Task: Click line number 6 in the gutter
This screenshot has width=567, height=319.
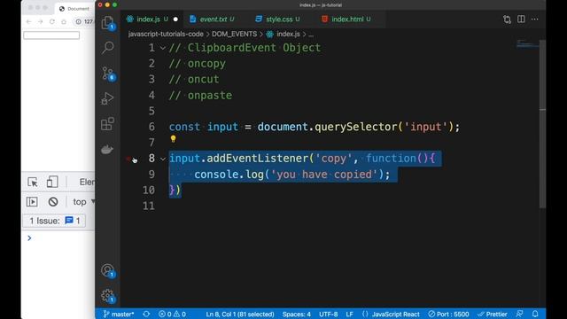Action: (x=151, y=127)
